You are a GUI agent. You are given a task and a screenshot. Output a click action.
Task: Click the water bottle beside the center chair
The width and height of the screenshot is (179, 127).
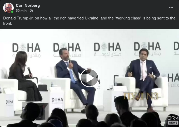pyautogui.click(x=52, y=84)
